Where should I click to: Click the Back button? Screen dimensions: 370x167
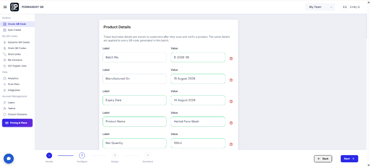point(323,159)
